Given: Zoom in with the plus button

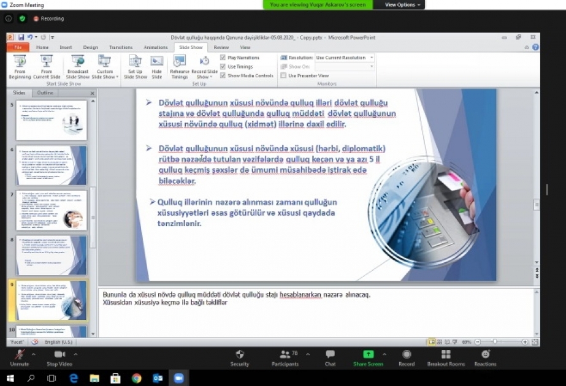Looking at the screenshot, I should pyautogui.click(x=525, y=342).
